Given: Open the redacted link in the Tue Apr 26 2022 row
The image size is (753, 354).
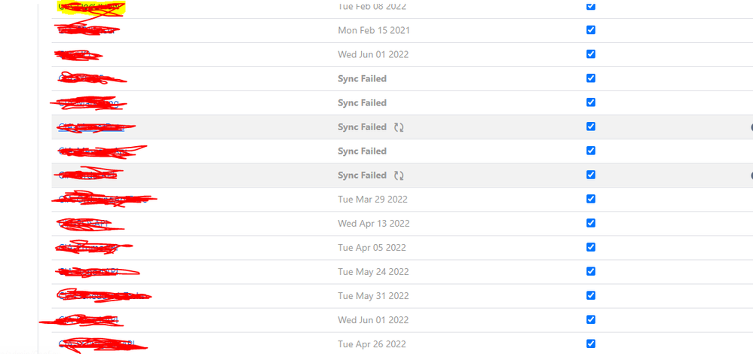Looking at the screenshot, I should (x=102, y=344).
